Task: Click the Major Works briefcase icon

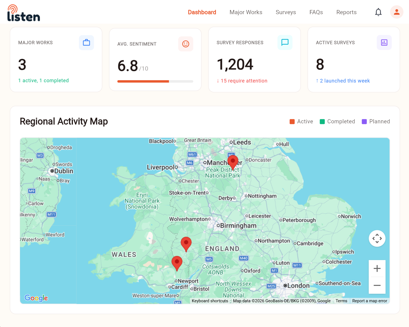Action: 86,43
